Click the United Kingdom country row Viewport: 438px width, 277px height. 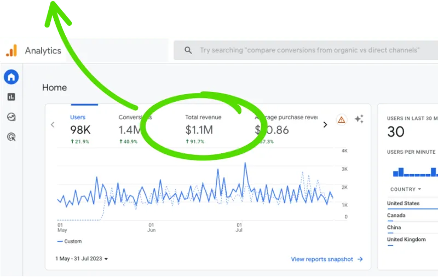click(405, 240)
